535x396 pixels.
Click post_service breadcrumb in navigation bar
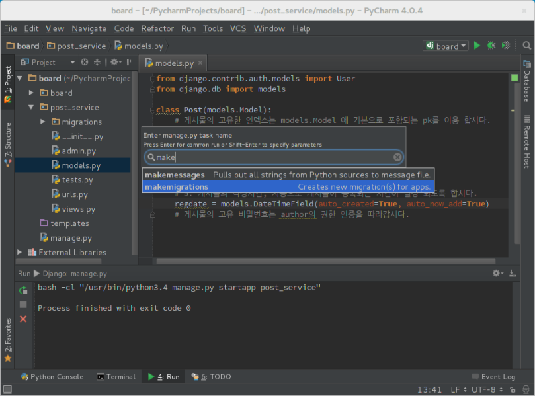(77, 46)
